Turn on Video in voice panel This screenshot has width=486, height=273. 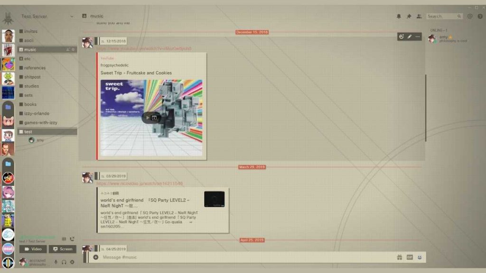point(33,249)
